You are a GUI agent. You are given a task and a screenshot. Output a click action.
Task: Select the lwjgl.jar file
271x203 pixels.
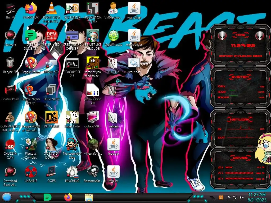coord(113,174)
